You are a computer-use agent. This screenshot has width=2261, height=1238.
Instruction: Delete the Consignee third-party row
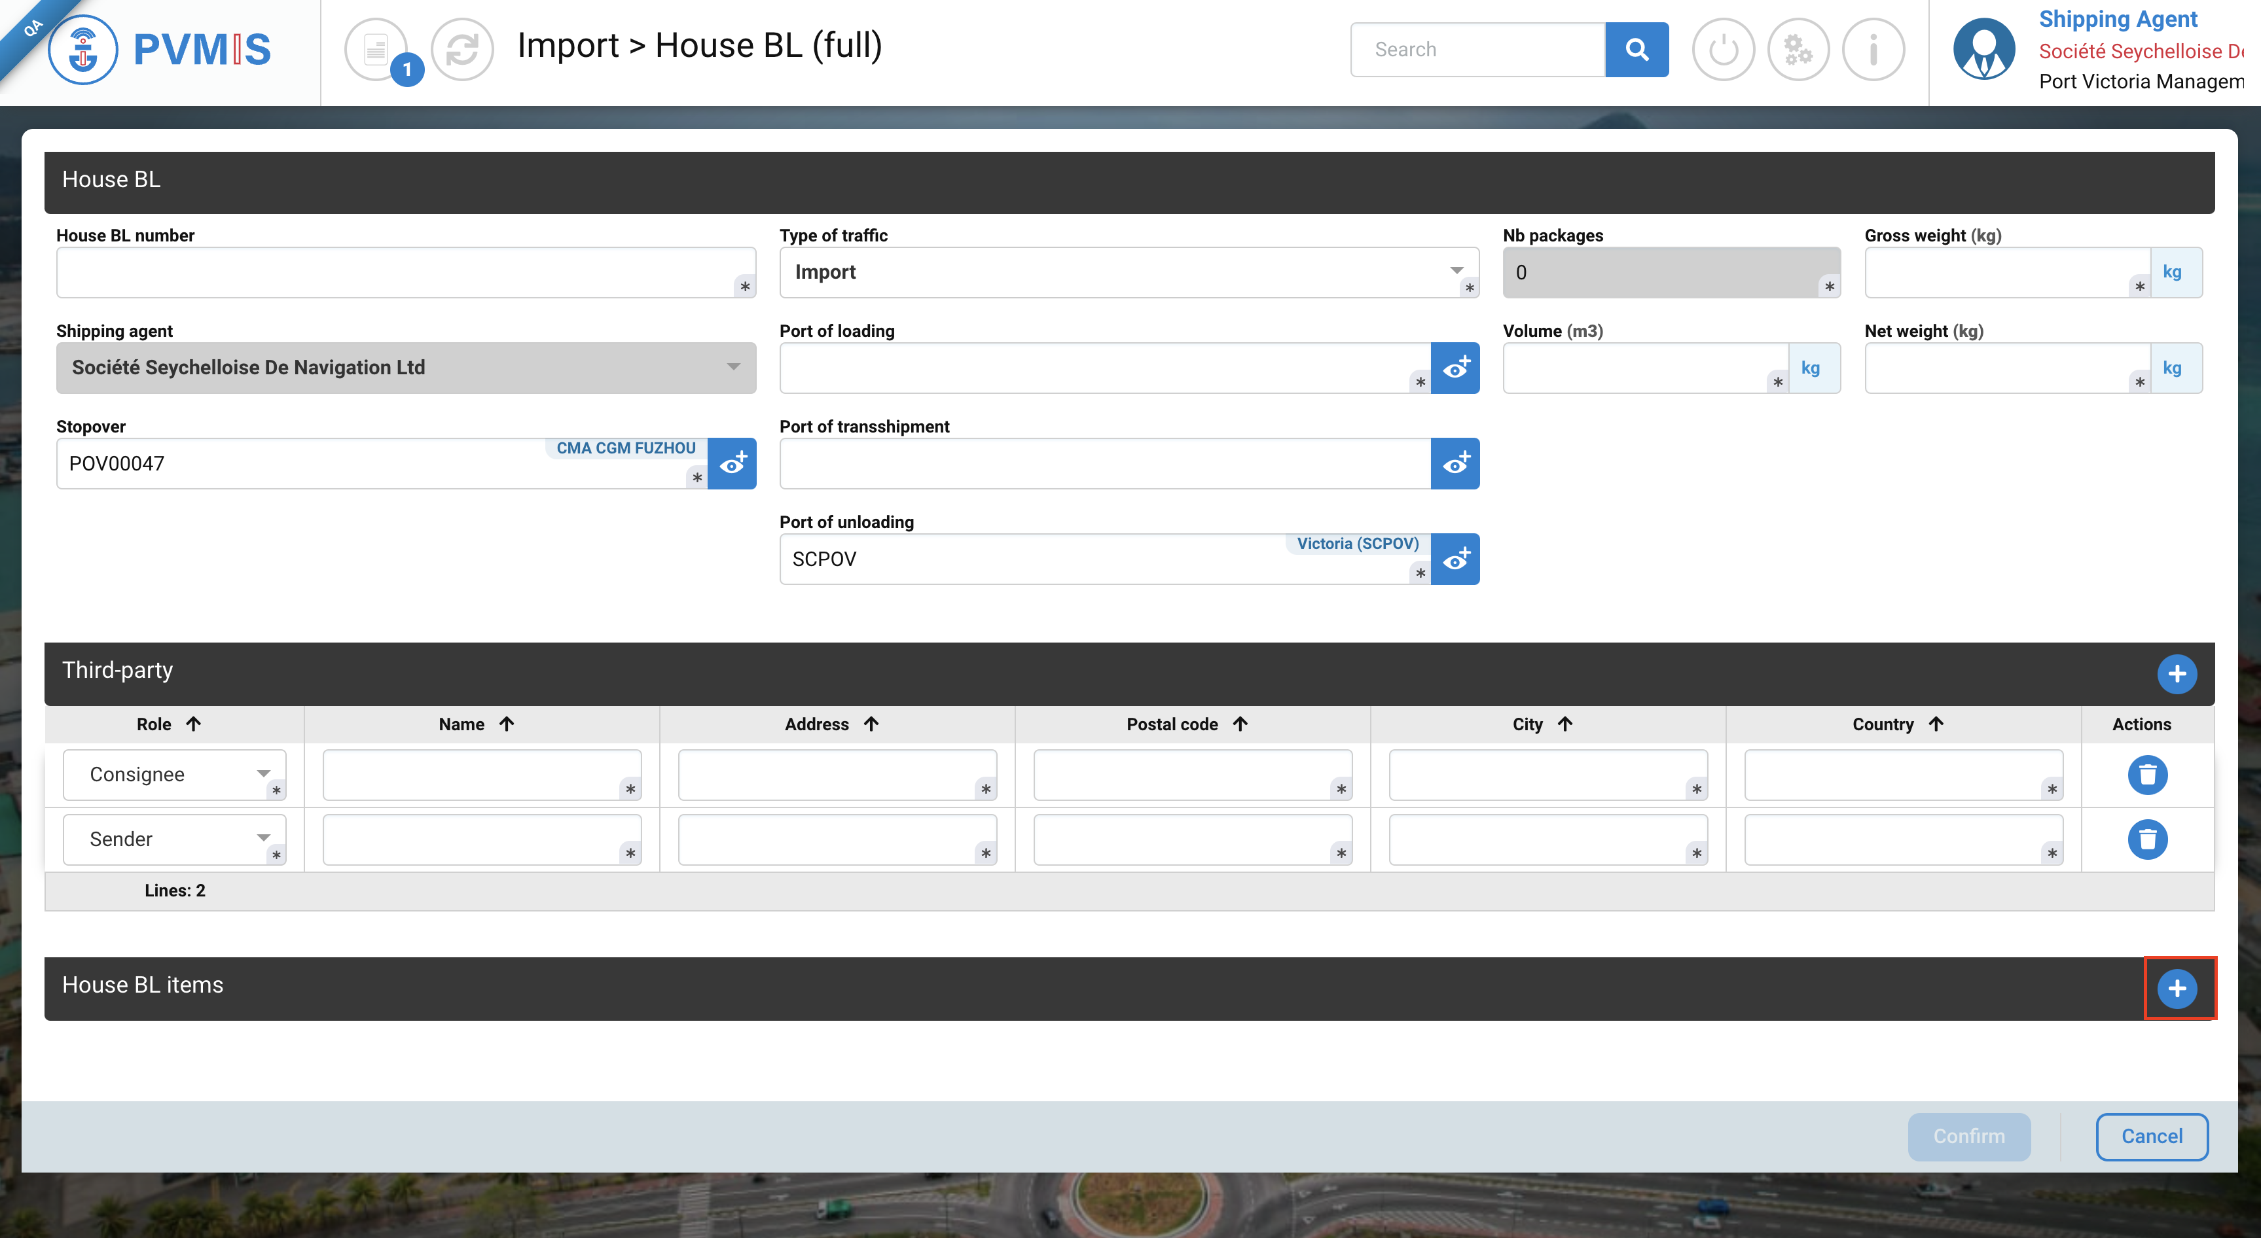pos(2147,775)
